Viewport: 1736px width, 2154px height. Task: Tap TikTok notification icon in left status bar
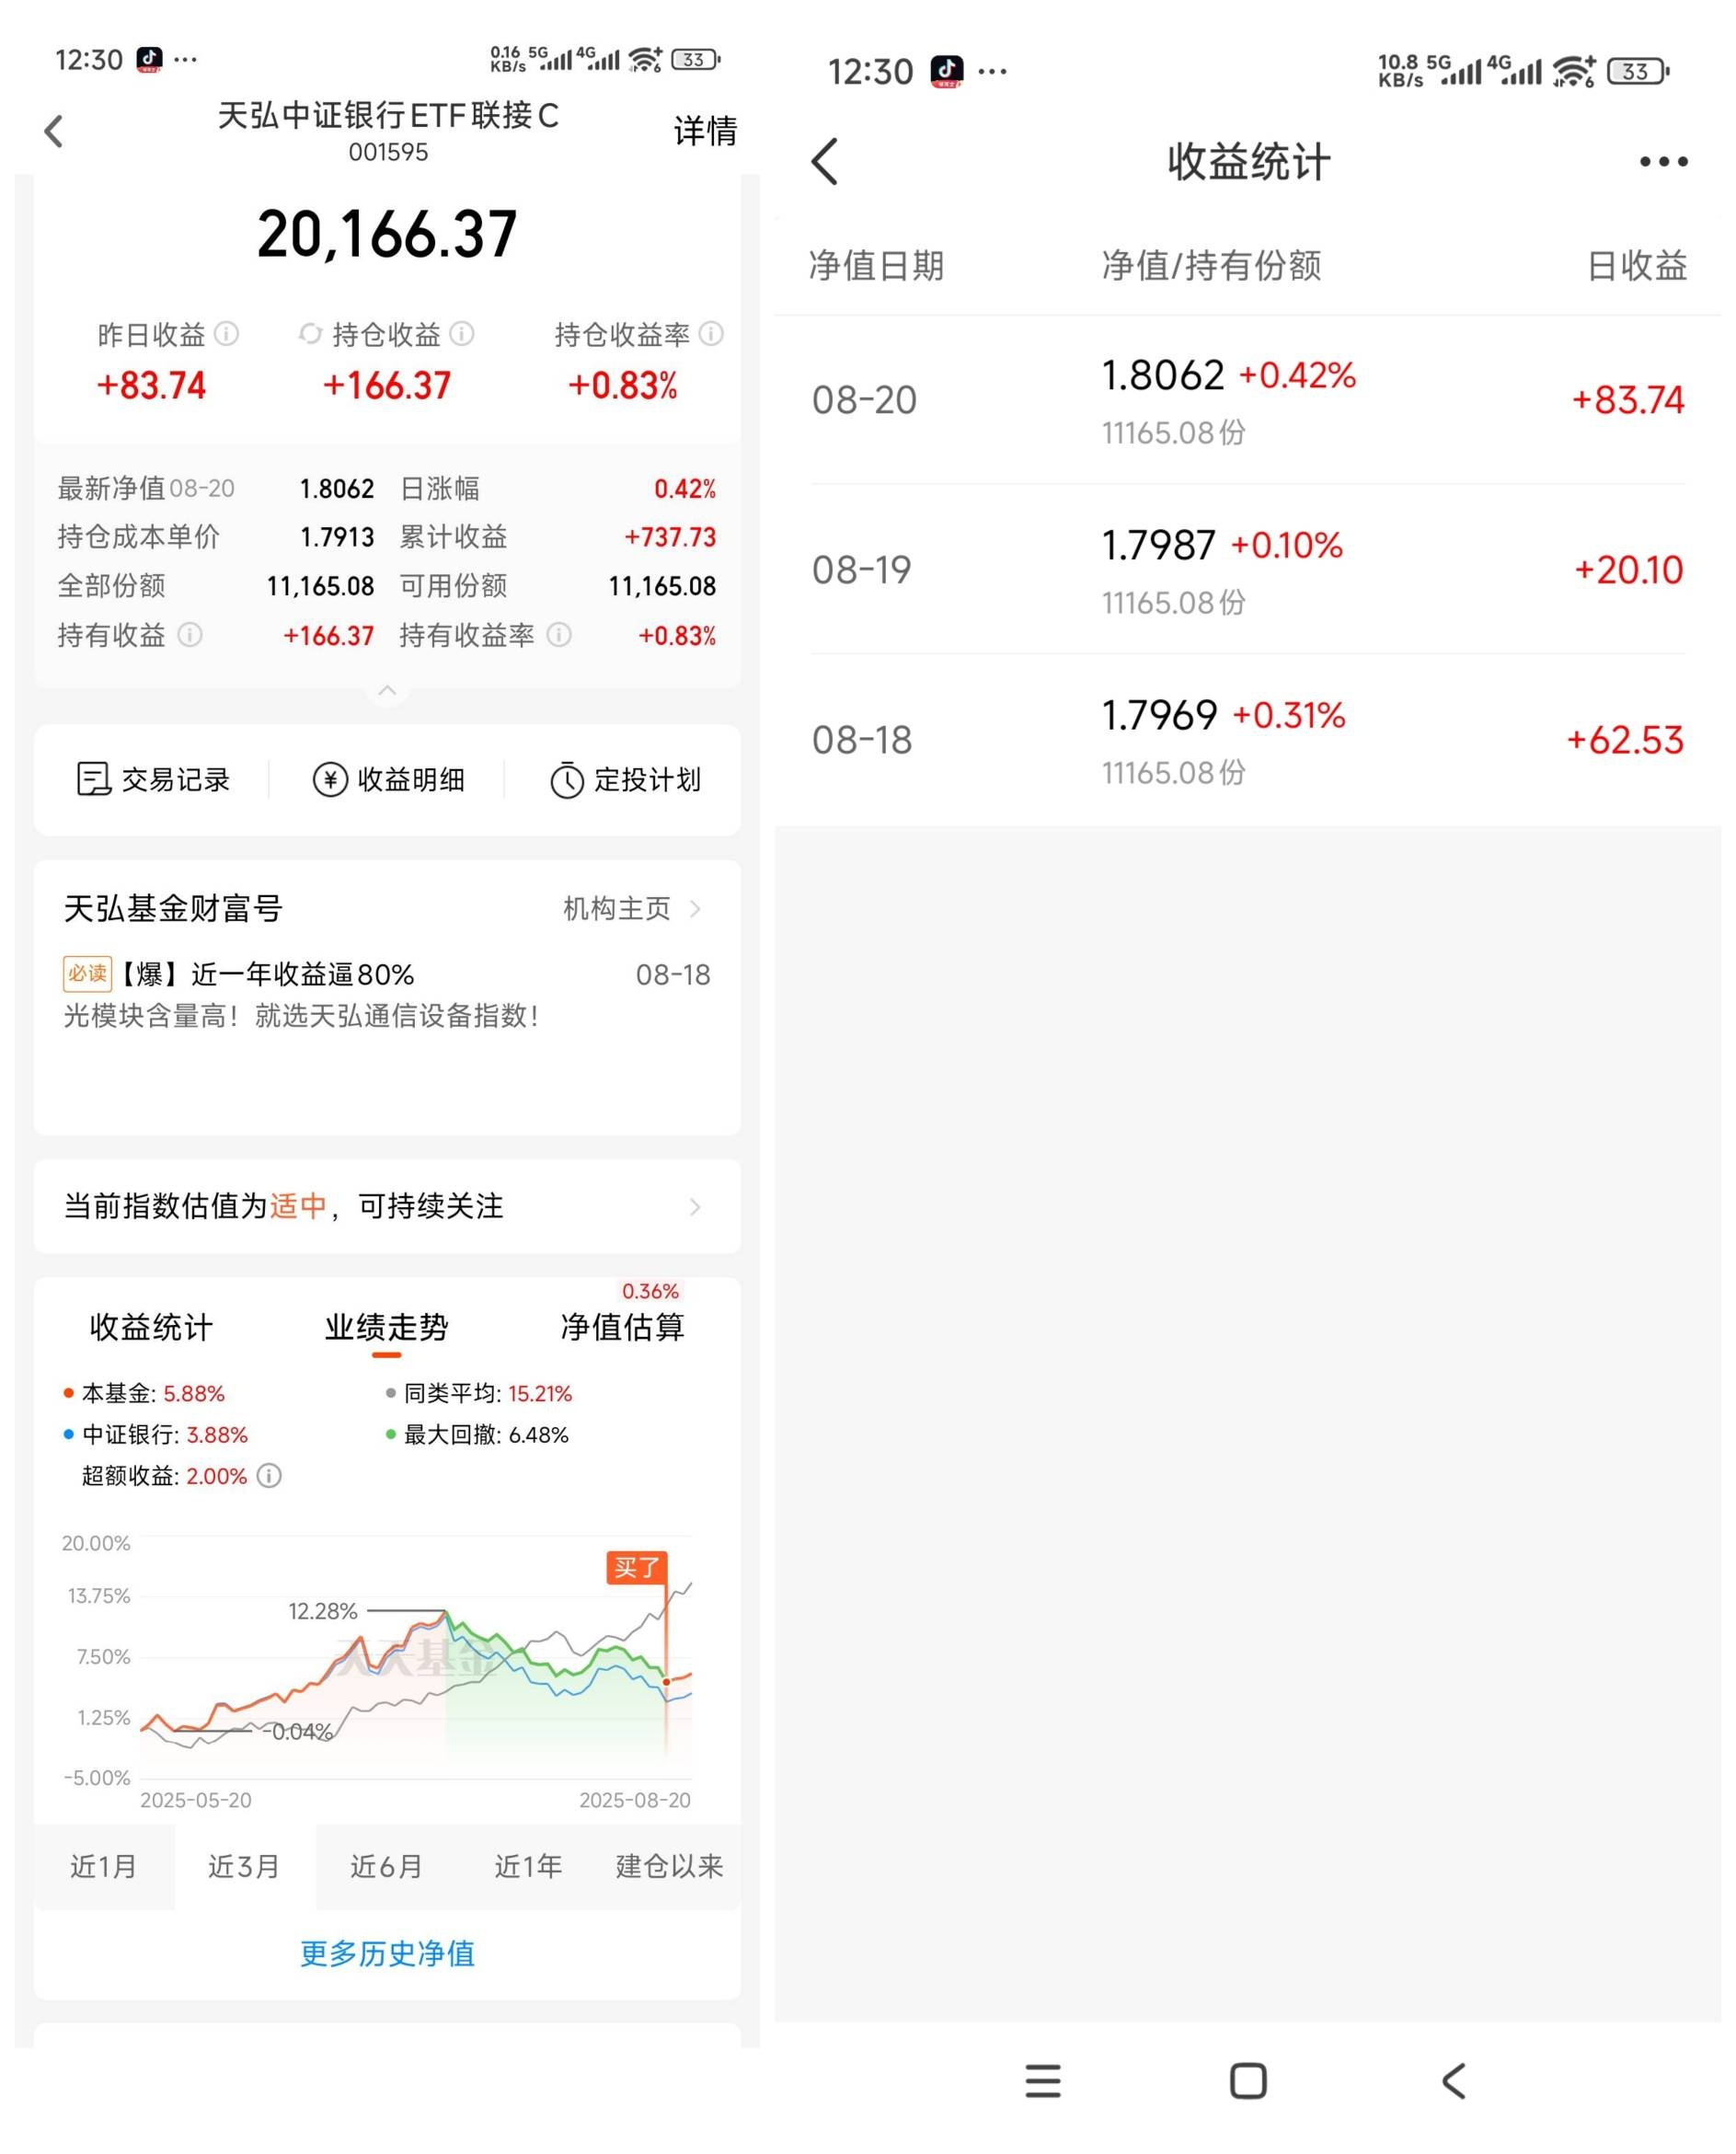[149, 60]
